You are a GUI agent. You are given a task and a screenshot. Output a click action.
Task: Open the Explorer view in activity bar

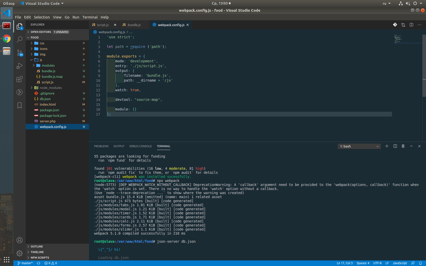(x=20, y=26)
